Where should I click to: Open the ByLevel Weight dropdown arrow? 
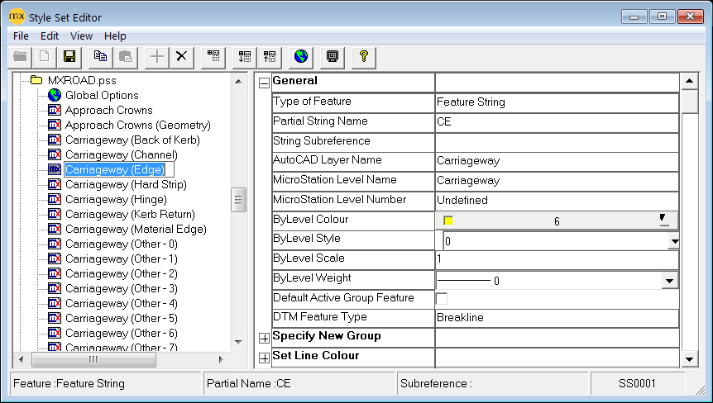coord(669,281)
